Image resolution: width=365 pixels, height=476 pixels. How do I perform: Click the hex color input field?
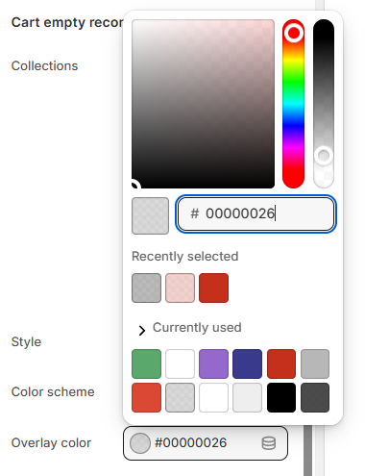(x=255, y=213)
